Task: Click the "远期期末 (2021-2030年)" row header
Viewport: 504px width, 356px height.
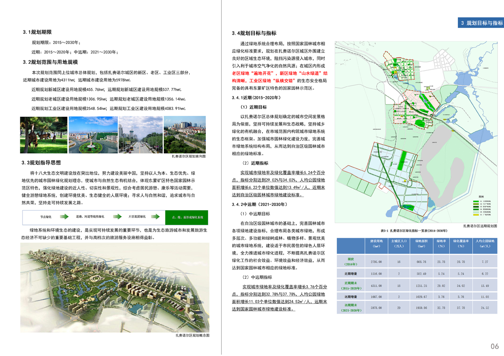Action: tap(351, 308)
